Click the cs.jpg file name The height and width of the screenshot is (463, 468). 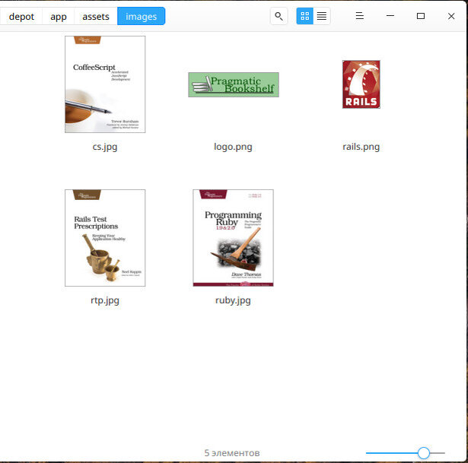[x=105, y=147]
